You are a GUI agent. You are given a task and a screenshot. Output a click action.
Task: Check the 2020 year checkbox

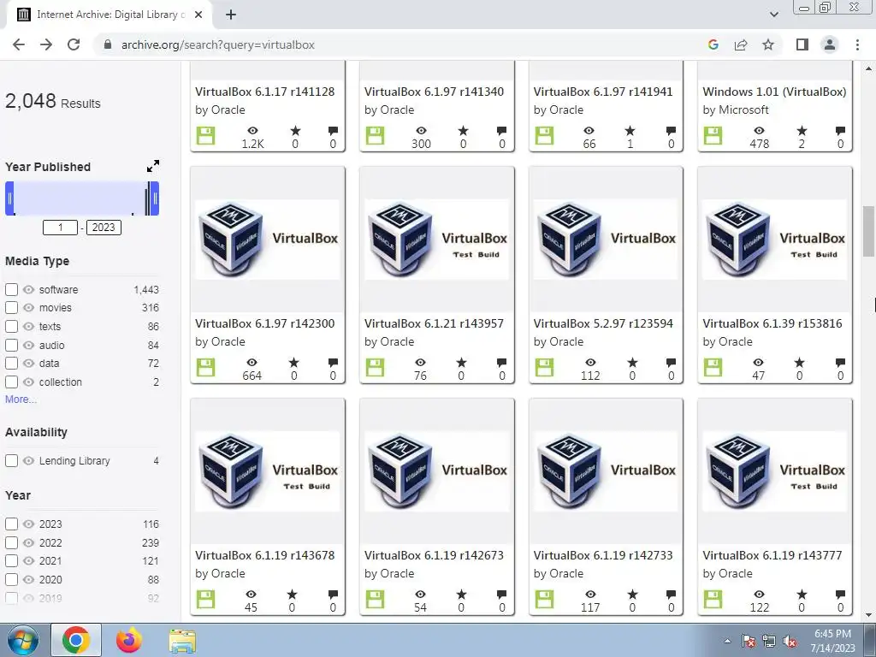tap(11, 580)
